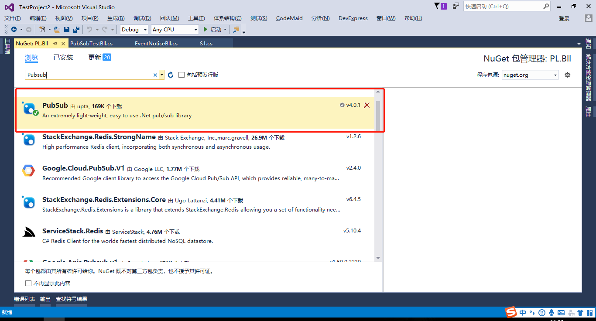Close the NuGet: PL.Bll tab

coord(63,44)
